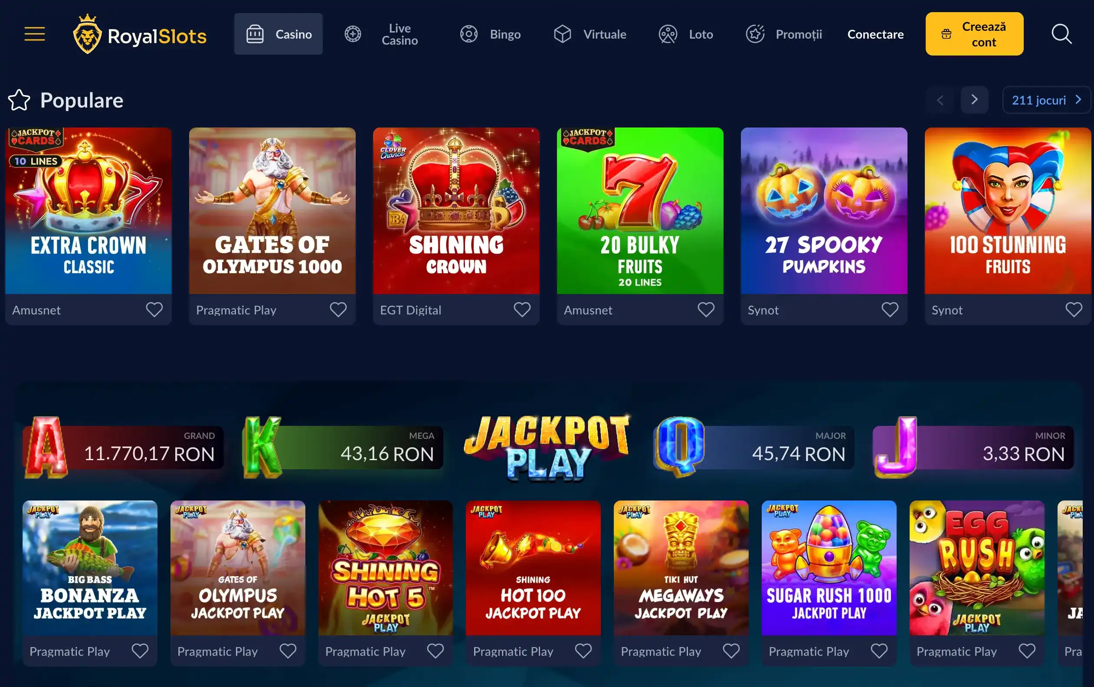Click the Conectare login link
Image resolution: width=1094 pixels, height=687 pixels.
[x=875, y=34]
